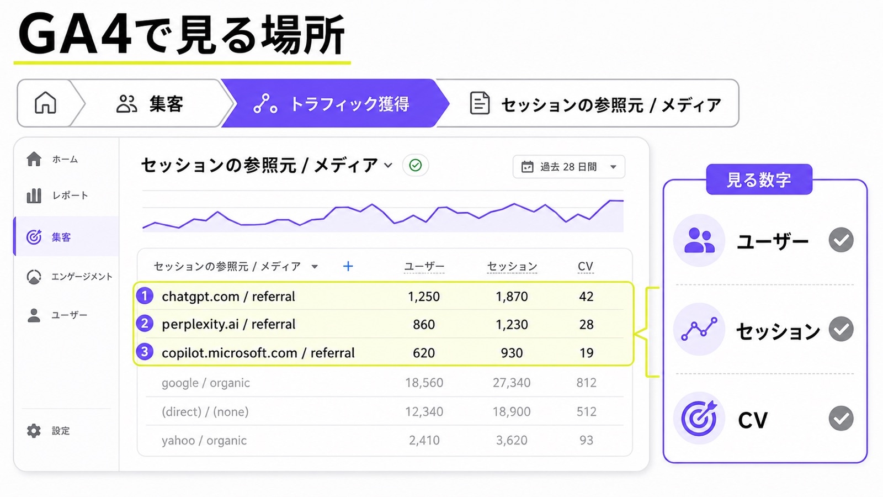This screenshot has height=497, width=883.
Task: Select the (direct) / (none) row
Action: (385, 411)
